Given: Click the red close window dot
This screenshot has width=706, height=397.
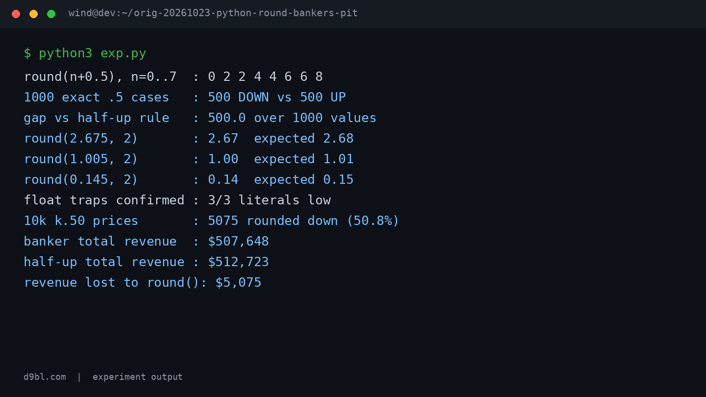Looking at the screenshot, I should point(16,14).
